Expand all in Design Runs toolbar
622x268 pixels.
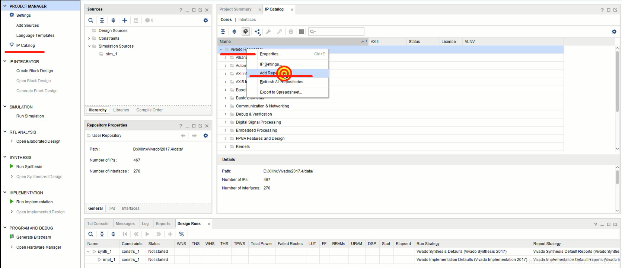pos(113,234)
